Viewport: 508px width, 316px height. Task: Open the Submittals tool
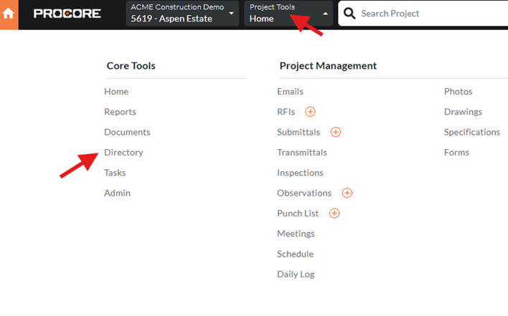(298, 133)
